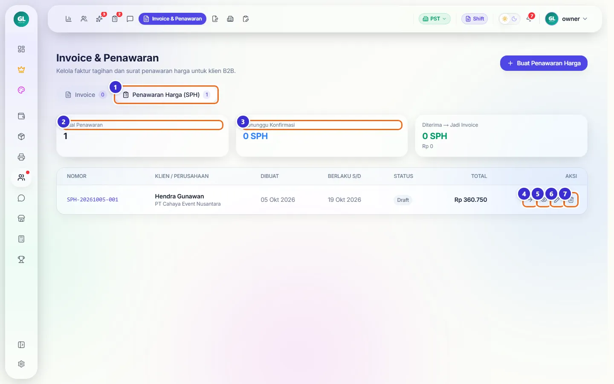The image size is (614, 384).
Task: Expand the PST branch dropdown
Action: (x=434, y=19)
